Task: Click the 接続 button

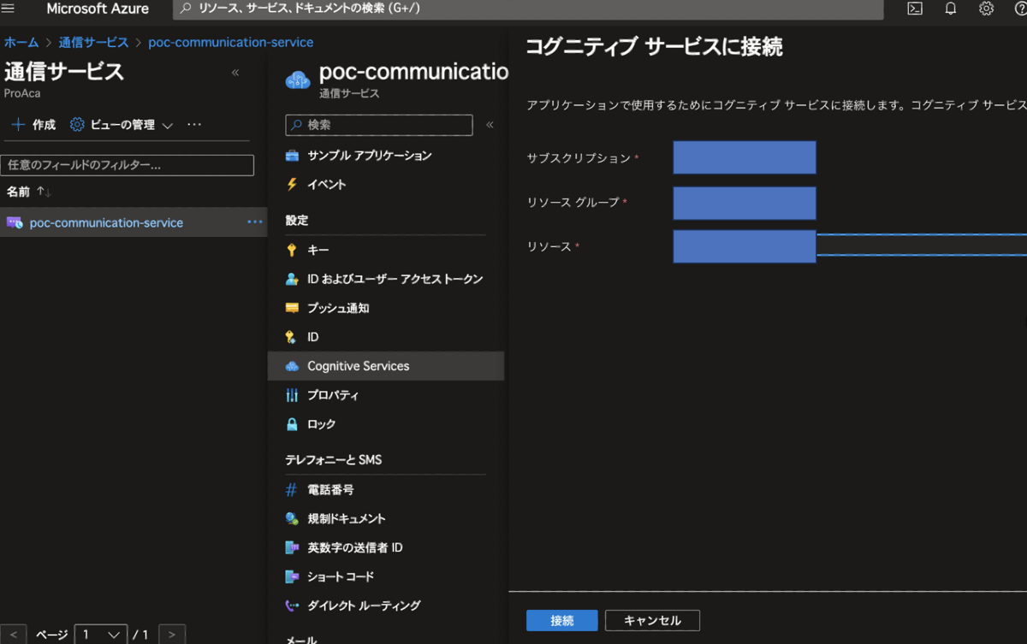Action: pyautogui.click(x=562, y=620)
